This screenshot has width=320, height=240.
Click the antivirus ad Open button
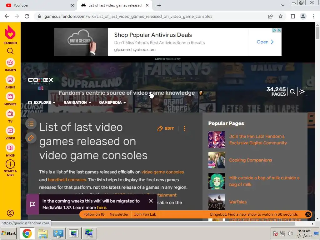coord(265,42)
